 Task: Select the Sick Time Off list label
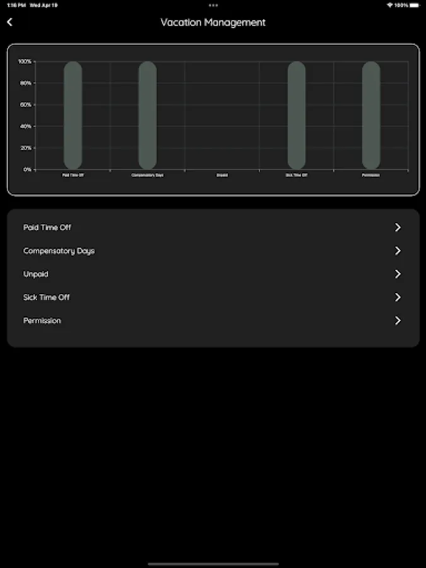46,297
